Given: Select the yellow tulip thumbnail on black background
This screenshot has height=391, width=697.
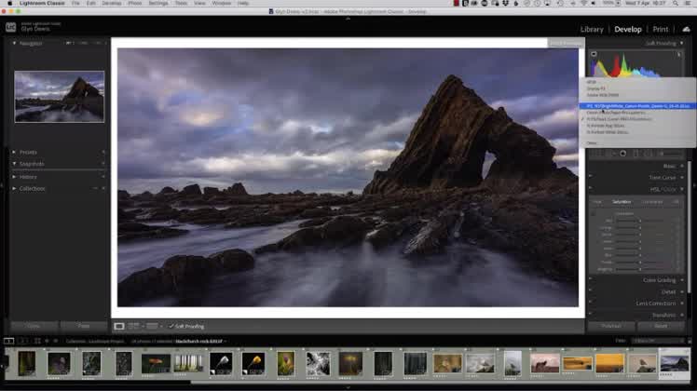Looking at the screenshot, I should [x=253, y=363].
